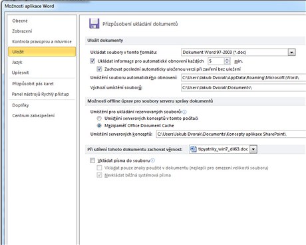Image resolution: width=306 pixels, height=245 pixels.
Task: Click info icon next to Vkládat písma do souboru
Action: 153,160
